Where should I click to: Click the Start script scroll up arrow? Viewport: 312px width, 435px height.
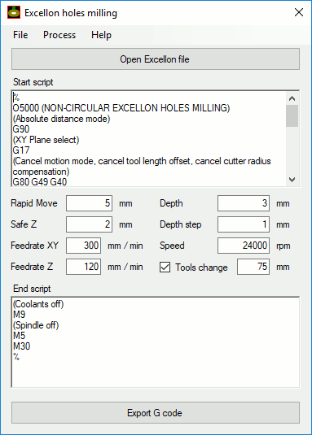(292, 98)
